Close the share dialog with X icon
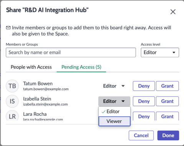This screenshot has height=146, width=184. (173, 12)
